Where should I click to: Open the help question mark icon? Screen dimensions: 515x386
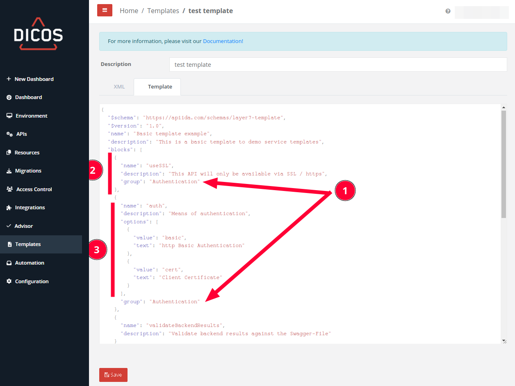click(448, 11)
